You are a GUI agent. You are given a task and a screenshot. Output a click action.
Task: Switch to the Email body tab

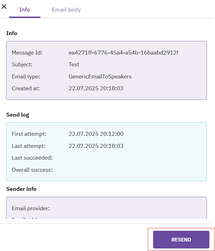click(x=66, y=10)
